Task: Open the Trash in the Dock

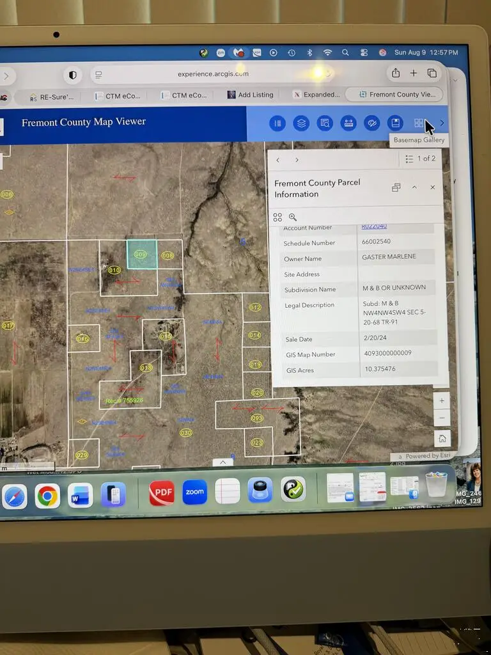Action: pos(436,485)
